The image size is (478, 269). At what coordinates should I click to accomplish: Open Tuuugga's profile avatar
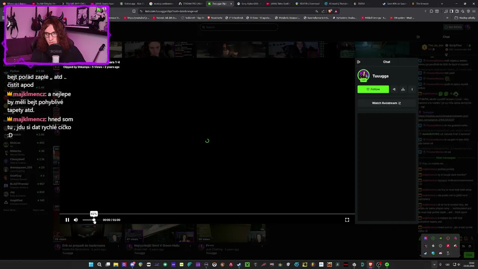(x=363, y=75)
